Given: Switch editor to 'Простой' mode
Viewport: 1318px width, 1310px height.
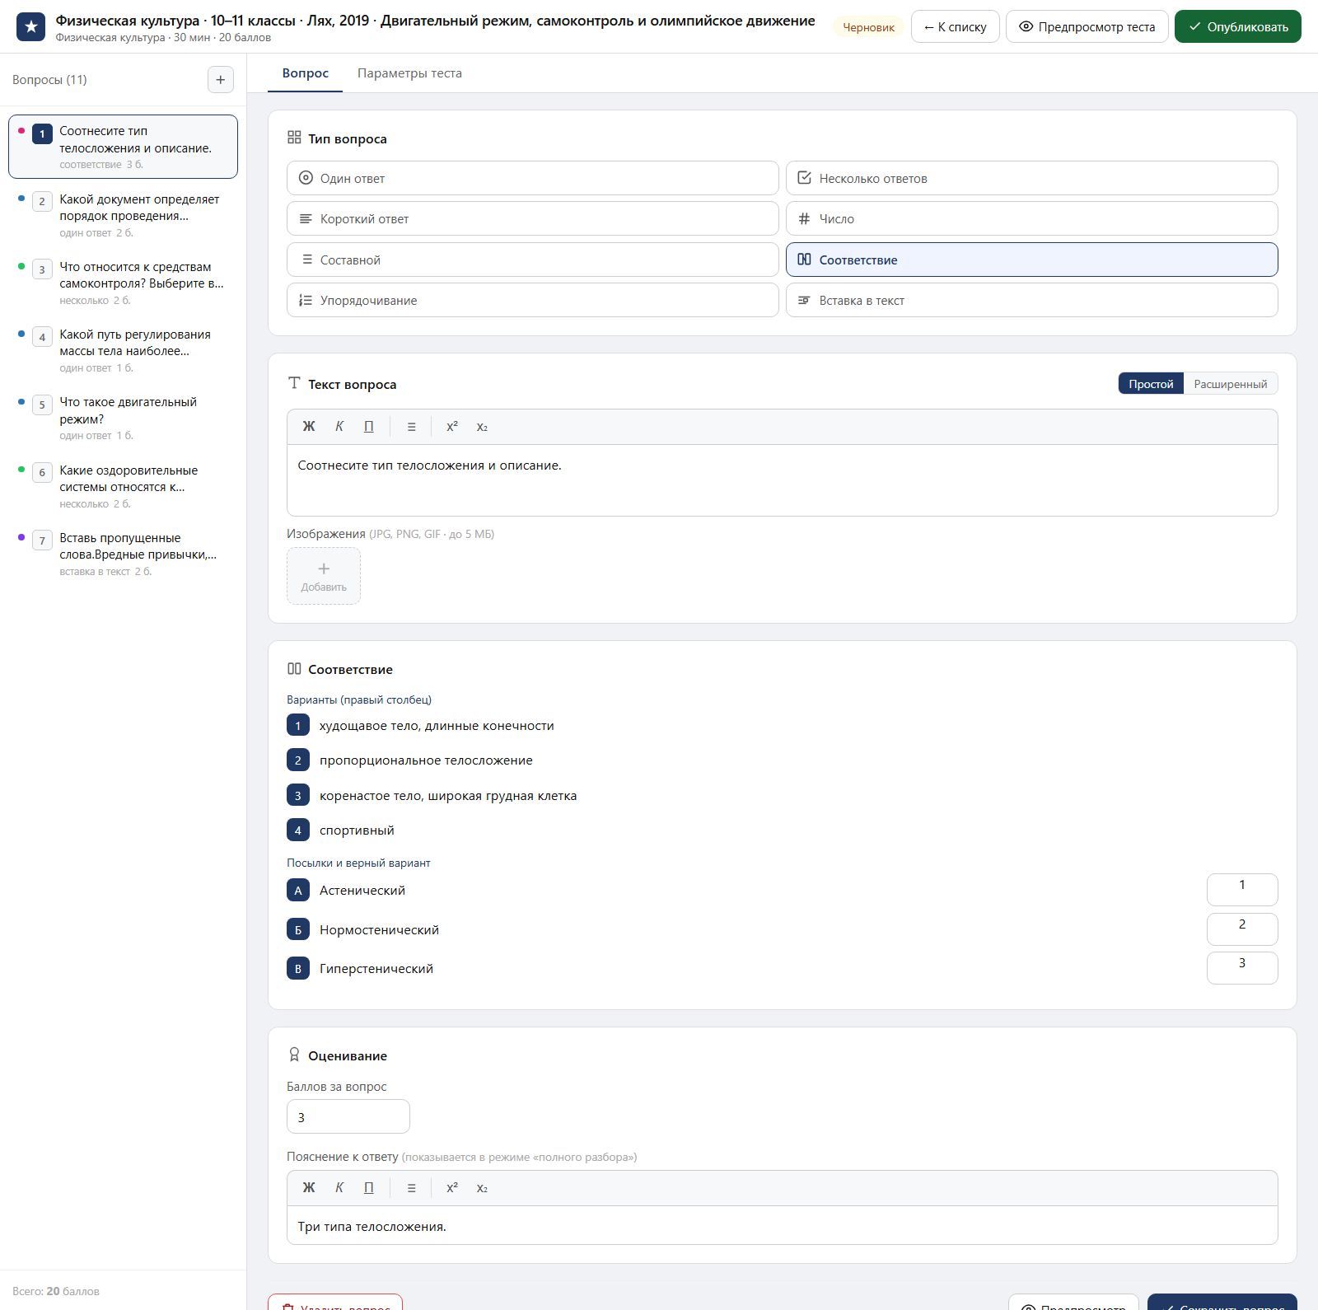Looking at the screenshot, I should tap(1151, 384).
